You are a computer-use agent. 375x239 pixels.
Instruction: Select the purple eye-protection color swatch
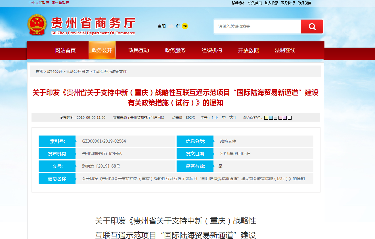(285, 118)
